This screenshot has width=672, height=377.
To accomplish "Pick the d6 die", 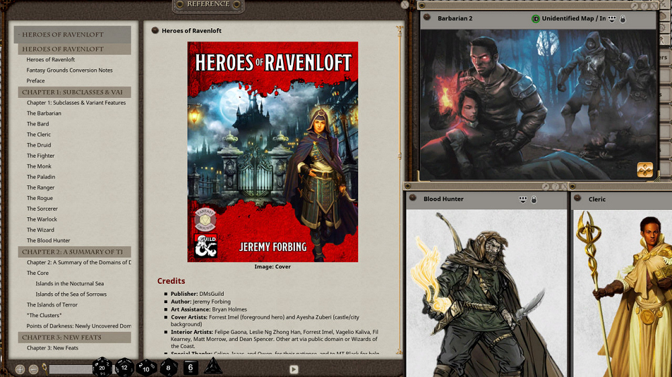I will coord(191,367).
